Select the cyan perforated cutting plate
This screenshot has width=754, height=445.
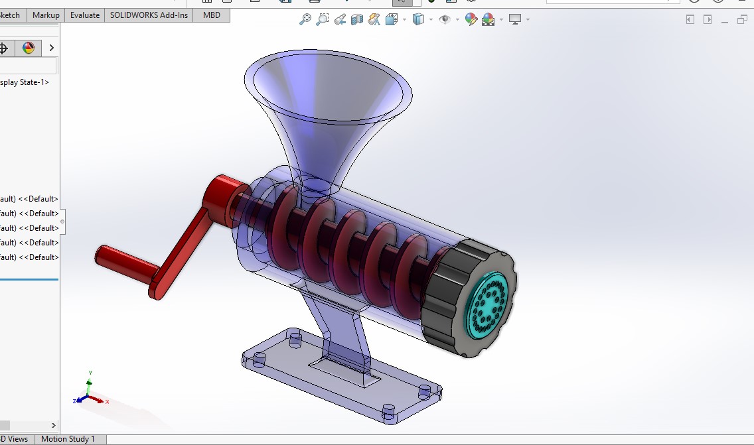tap(487, 306)
